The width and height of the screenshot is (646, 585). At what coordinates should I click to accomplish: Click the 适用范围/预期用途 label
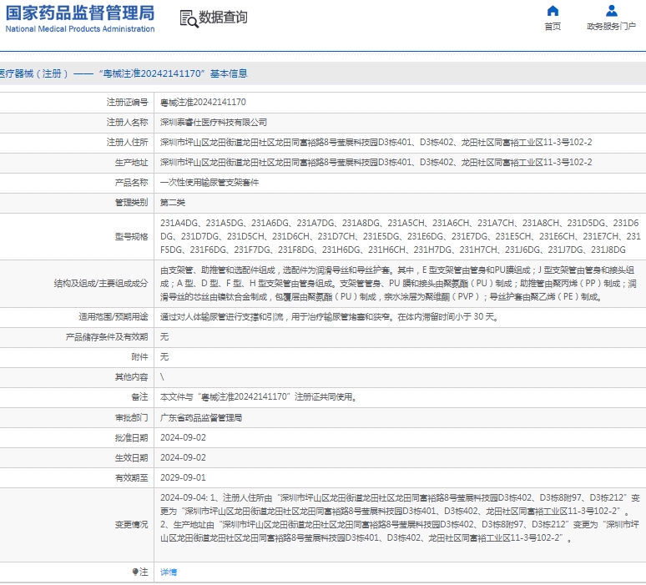point(114,317)
